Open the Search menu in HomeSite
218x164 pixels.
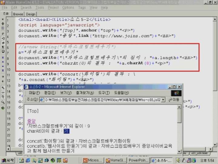pos(26,8)
